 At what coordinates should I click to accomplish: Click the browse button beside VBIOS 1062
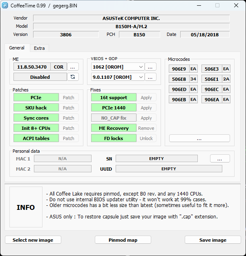tap(150, 67)
